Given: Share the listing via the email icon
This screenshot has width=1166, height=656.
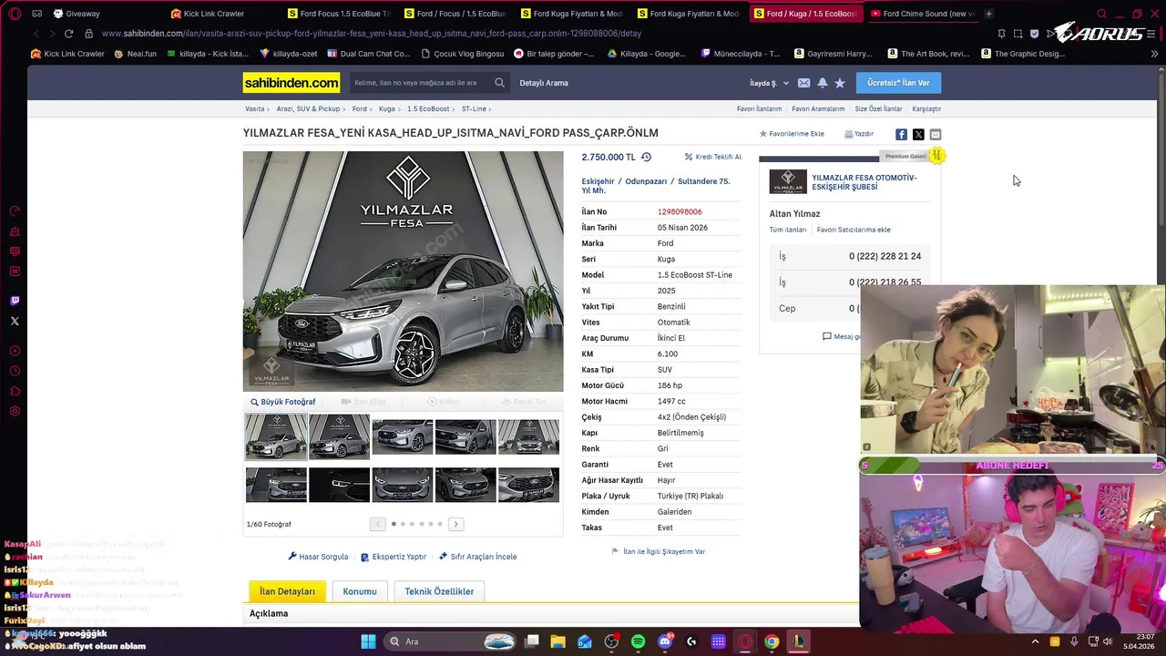Looking at the screenshot, I should coord(935,134).
